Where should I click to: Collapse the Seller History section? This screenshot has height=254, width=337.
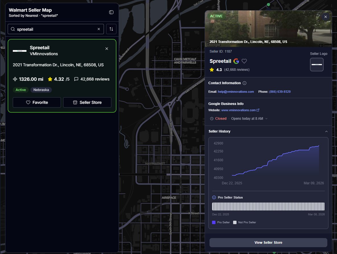pyautogui.click(x=326, y=131)
